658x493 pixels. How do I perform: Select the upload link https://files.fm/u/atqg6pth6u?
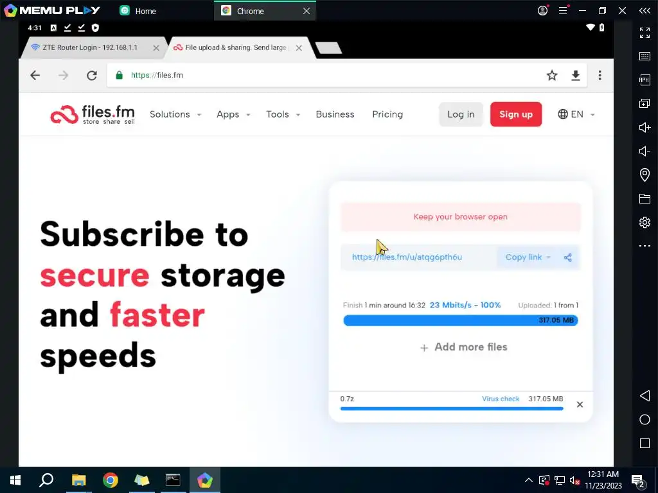click(407, 257)
